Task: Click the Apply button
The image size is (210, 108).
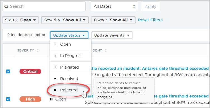Action: point(150,7)
